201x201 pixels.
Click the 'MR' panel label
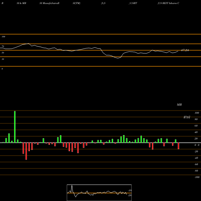(179, 105)
